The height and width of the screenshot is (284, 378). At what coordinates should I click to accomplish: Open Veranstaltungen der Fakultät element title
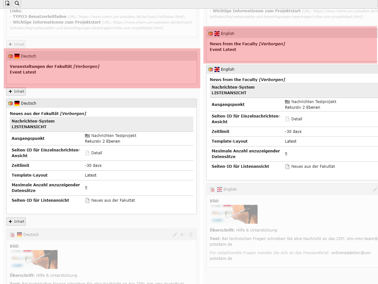tap(41, 66)
